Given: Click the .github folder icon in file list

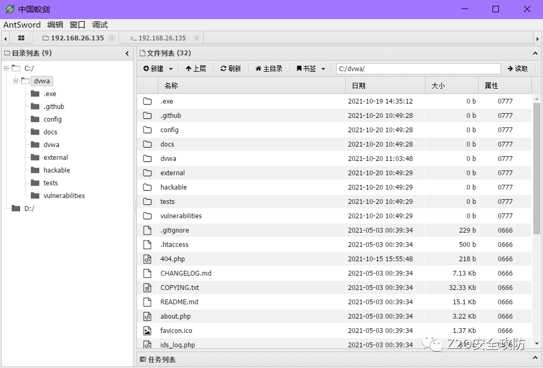Looking at the screenshot, I should pyautogui.click(x=148, y=115).
